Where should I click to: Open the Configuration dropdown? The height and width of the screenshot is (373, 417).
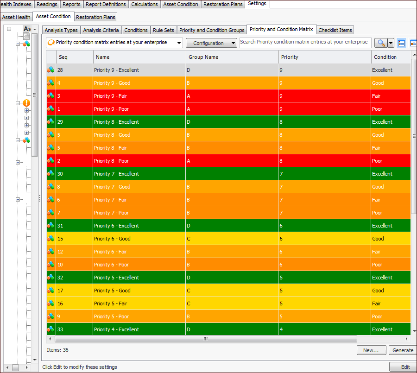211,43
